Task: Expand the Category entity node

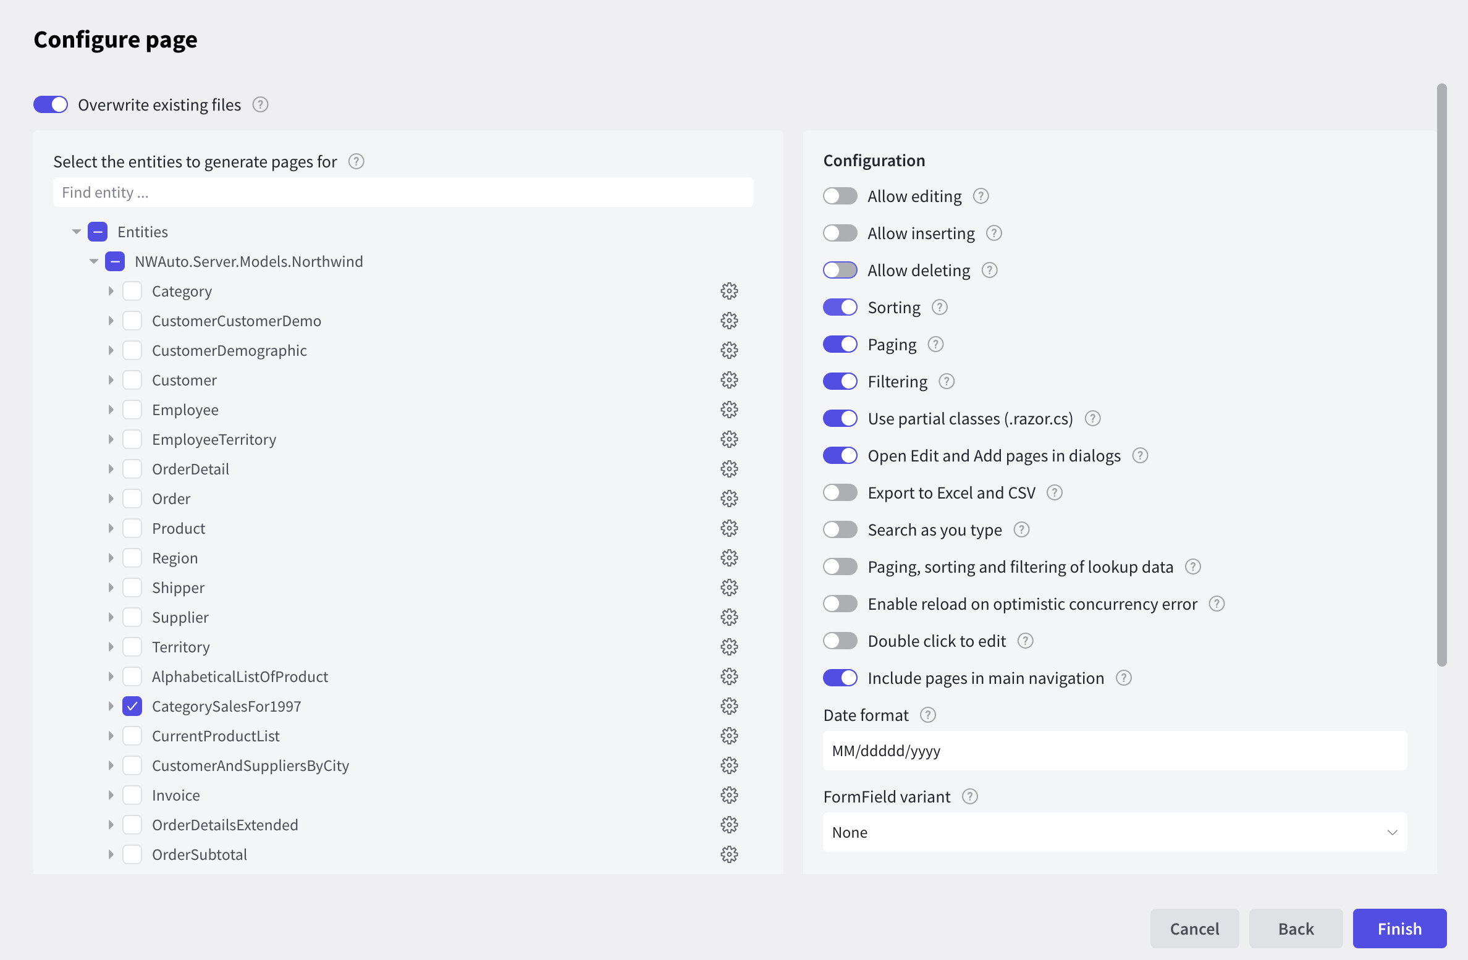Action: click(x=111, y=291)
